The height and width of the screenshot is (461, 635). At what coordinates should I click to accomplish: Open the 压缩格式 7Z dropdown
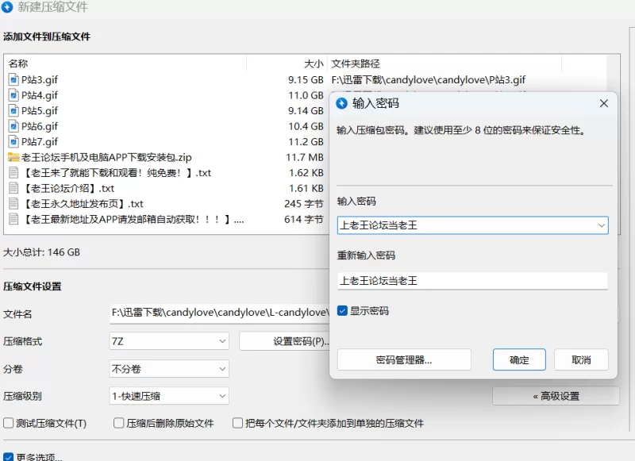169,341
